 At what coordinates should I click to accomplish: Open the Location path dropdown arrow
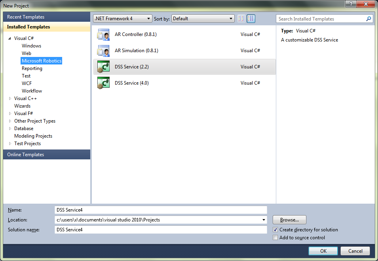click(264, 220)
